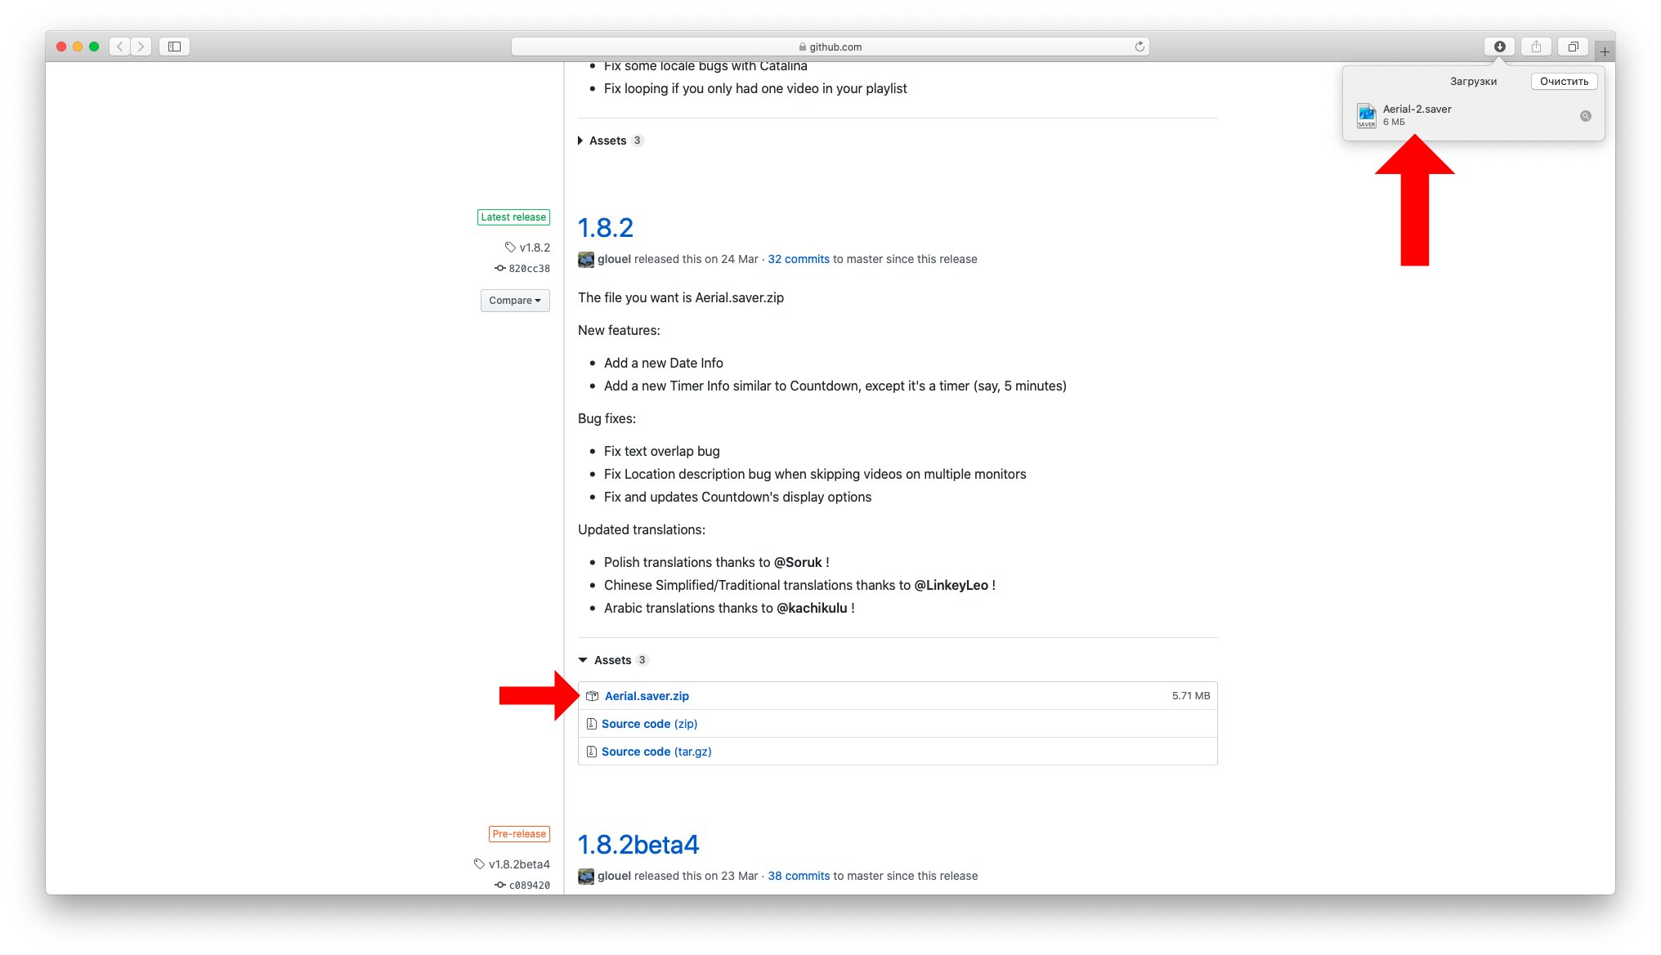Image resolution: width=1661 pixels, height=955 pixels.
Task: Open the Compare dropdown
Action: tap(515, 301)
